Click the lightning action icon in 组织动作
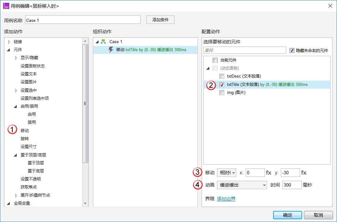The width and height of the screenshot is (337, 222). point(111,50)
